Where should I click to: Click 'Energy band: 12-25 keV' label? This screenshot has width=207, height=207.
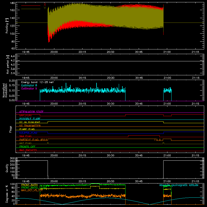(x=38, y=82)
